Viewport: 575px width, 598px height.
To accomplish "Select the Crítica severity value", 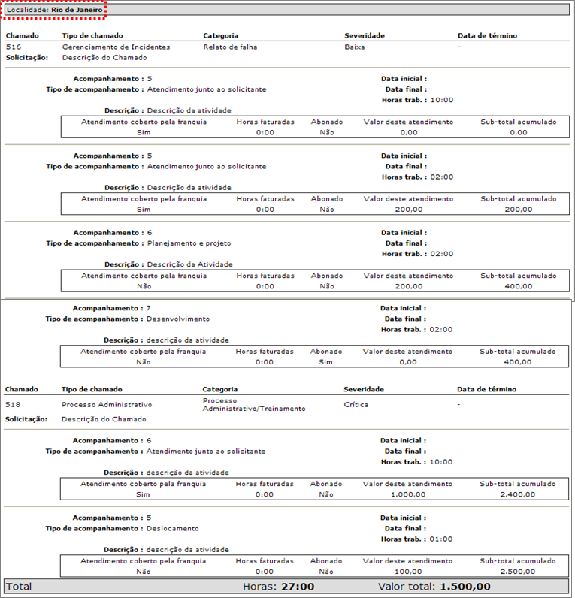I will (355, 404).
